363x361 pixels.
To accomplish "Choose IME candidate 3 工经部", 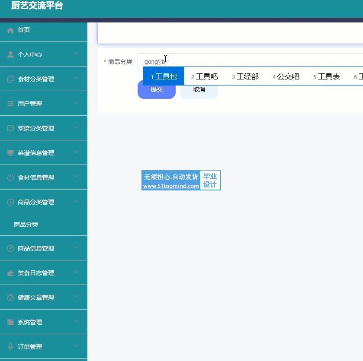I will [245, 76].
